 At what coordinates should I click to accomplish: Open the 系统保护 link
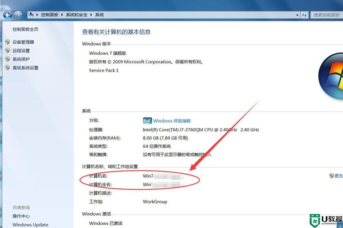(x=21, y=59)
